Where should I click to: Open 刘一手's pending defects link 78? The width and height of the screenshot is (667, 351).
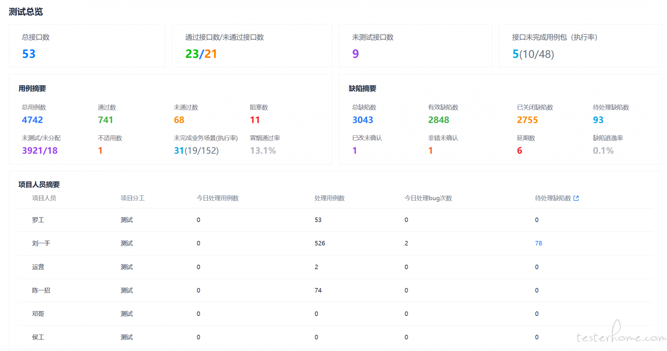[x=538, y=243]
